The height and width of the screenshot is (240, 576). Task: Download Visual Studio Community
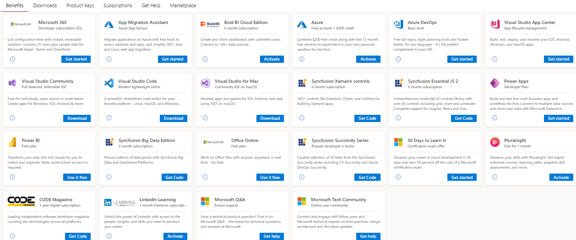point(77,118)
